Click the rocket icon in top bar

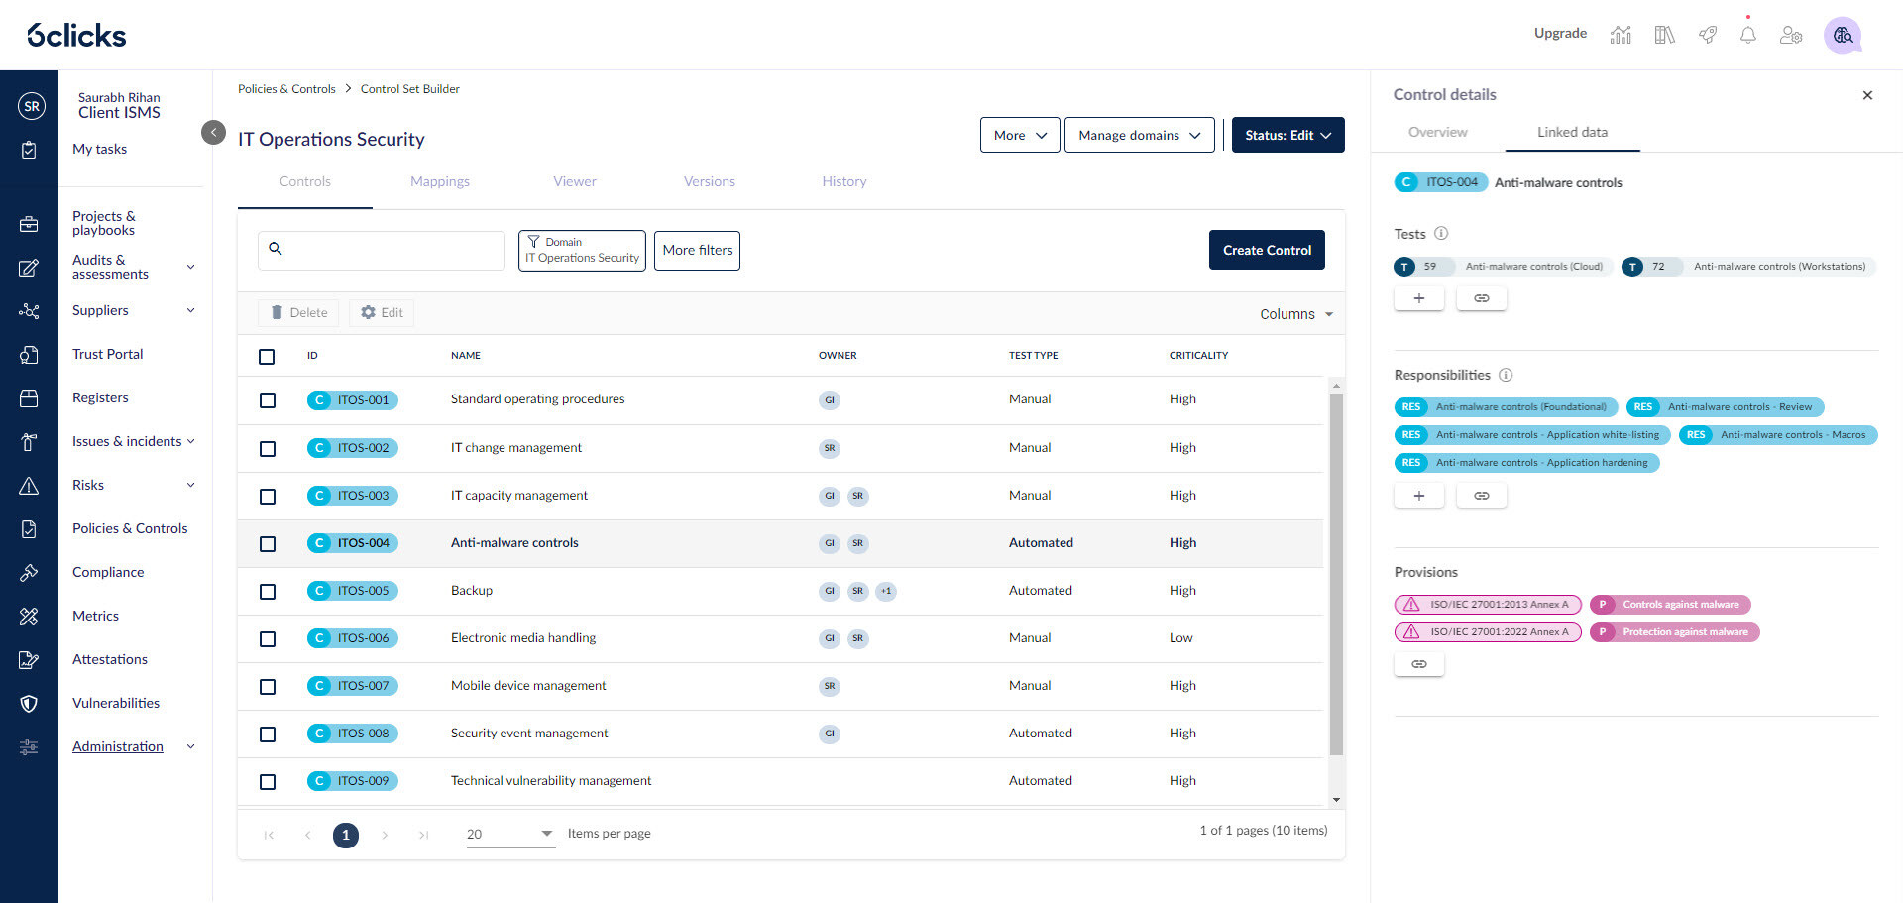[1707, 35]
